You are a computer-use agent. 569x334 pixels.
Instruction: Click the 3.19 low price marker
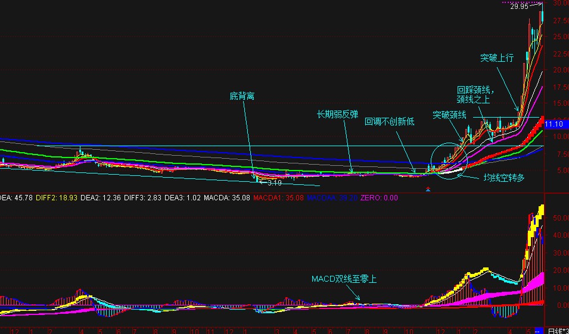274,182
